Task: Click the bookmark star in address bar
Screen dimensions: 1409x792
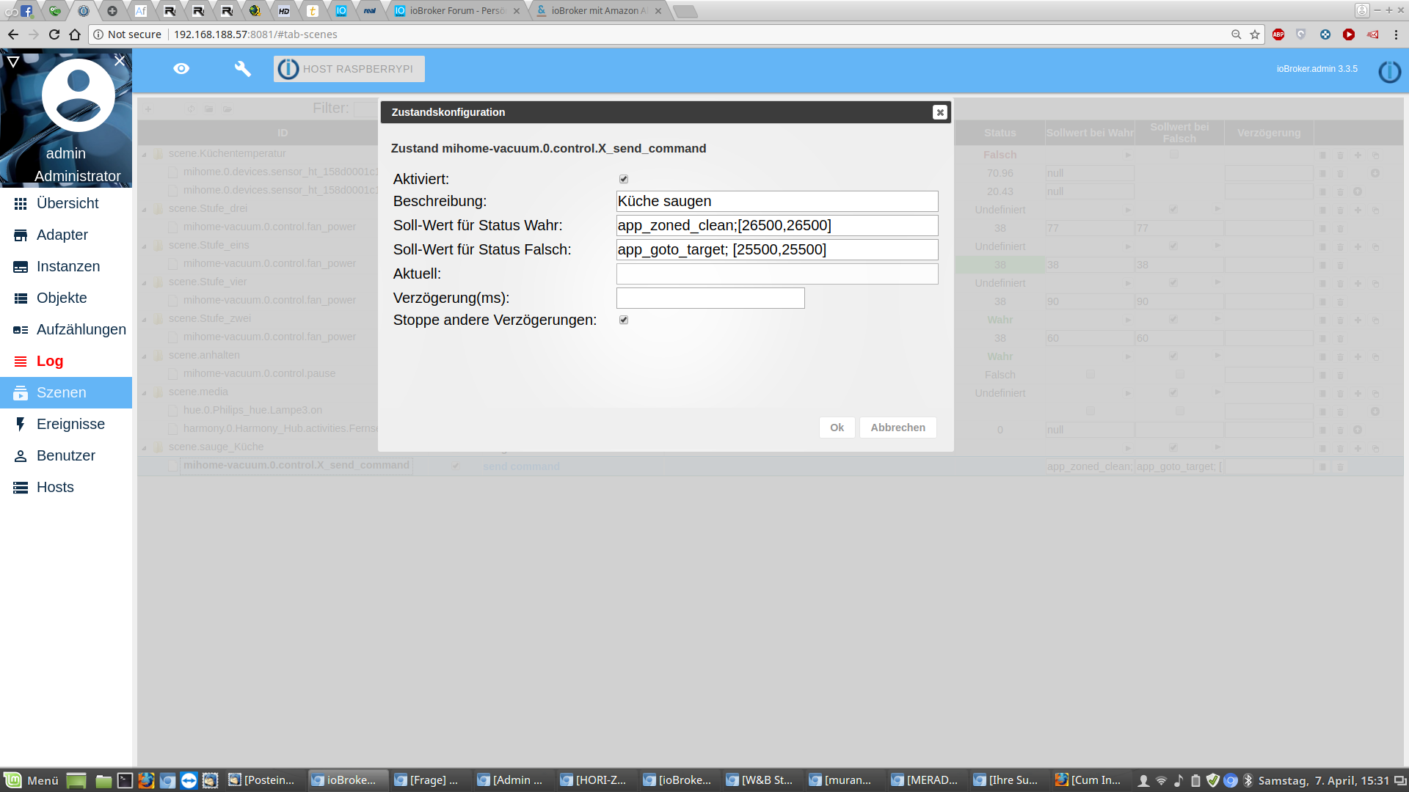Action: (x=1255, y=34)
